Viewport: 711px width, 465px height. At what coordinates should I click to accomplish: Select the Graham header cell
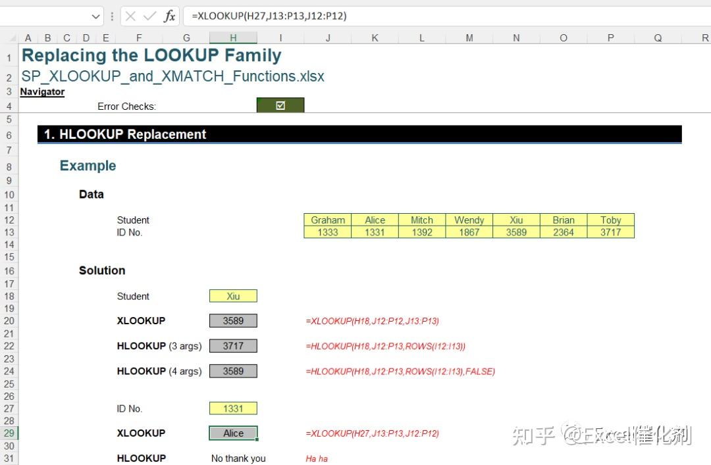pos(327,220)
